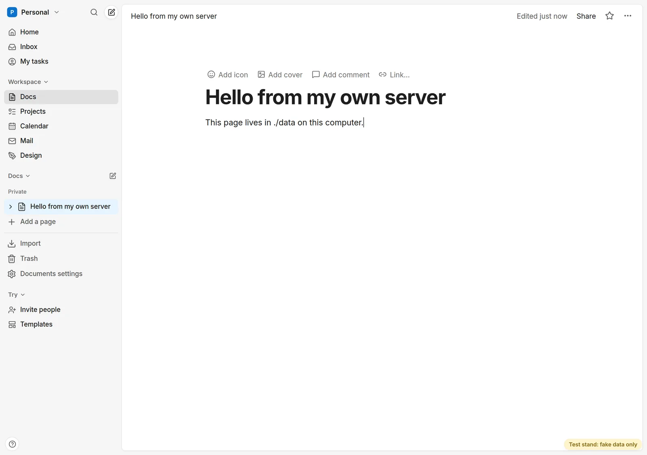Open the Trash
The width and height of the screenshot is (647, 455).
(61, 258)
